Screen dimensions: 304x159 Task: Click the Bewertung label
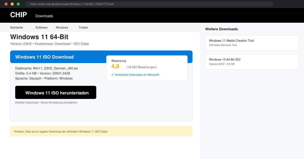pos(119,61)
